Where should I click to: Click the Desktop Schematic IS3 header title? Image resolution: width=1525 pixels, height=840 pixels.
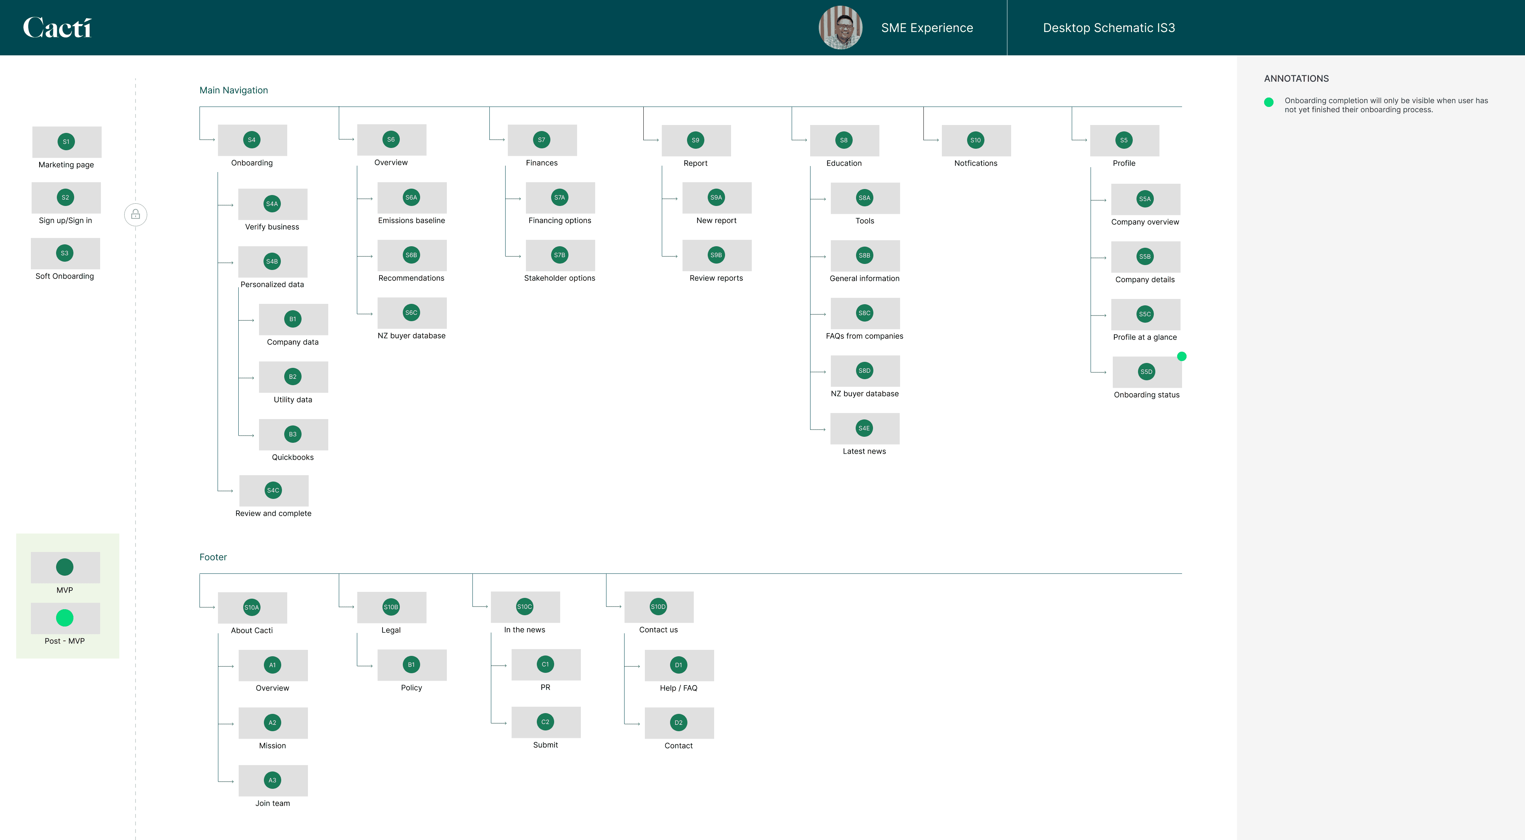pos(1109,28)
